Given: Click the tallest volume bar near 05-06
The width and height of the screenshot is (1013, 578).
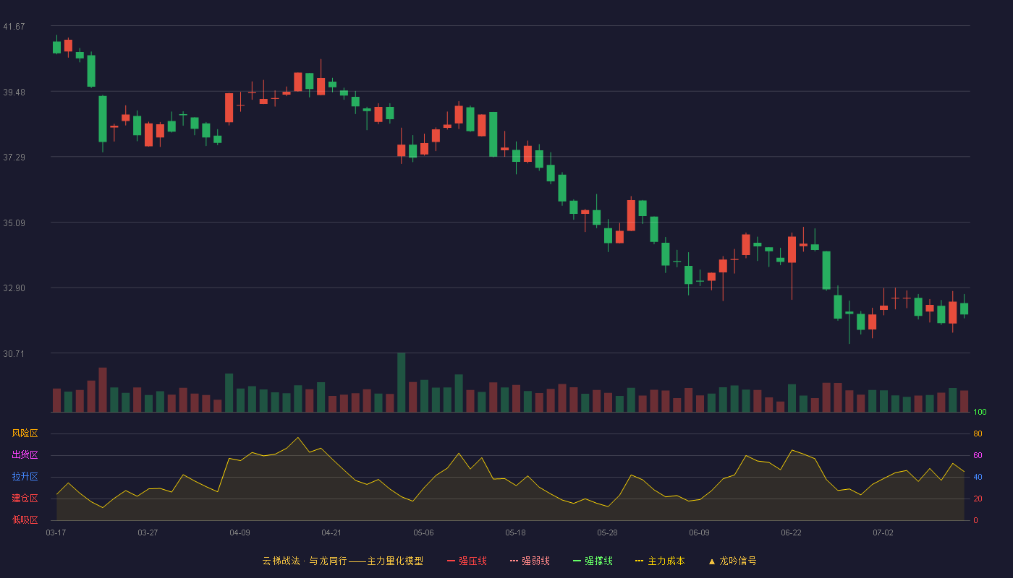Looking at the screenshot, I should tap(402, 382).
